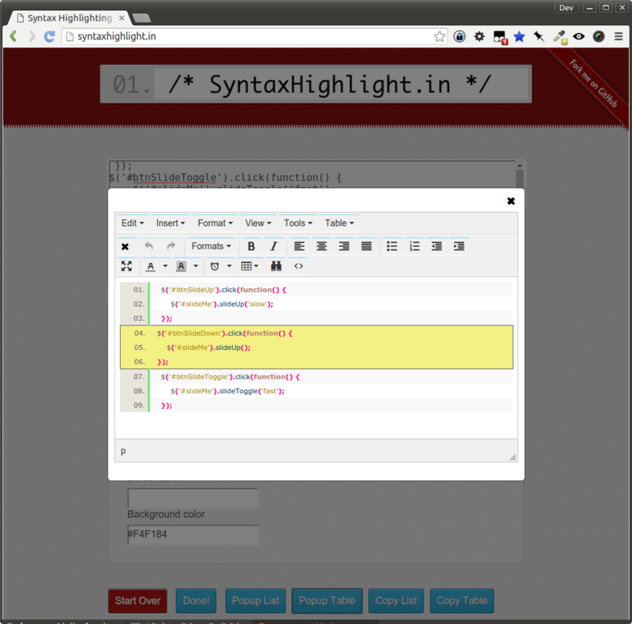
Task: Redo the last edit in the editor
Action: [x=171, y=246]
